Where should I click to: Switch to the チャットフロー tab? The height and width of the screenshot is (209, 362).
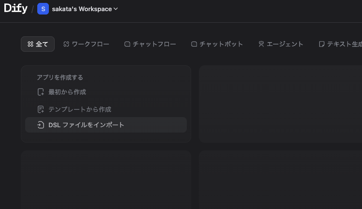pos(150,44)
